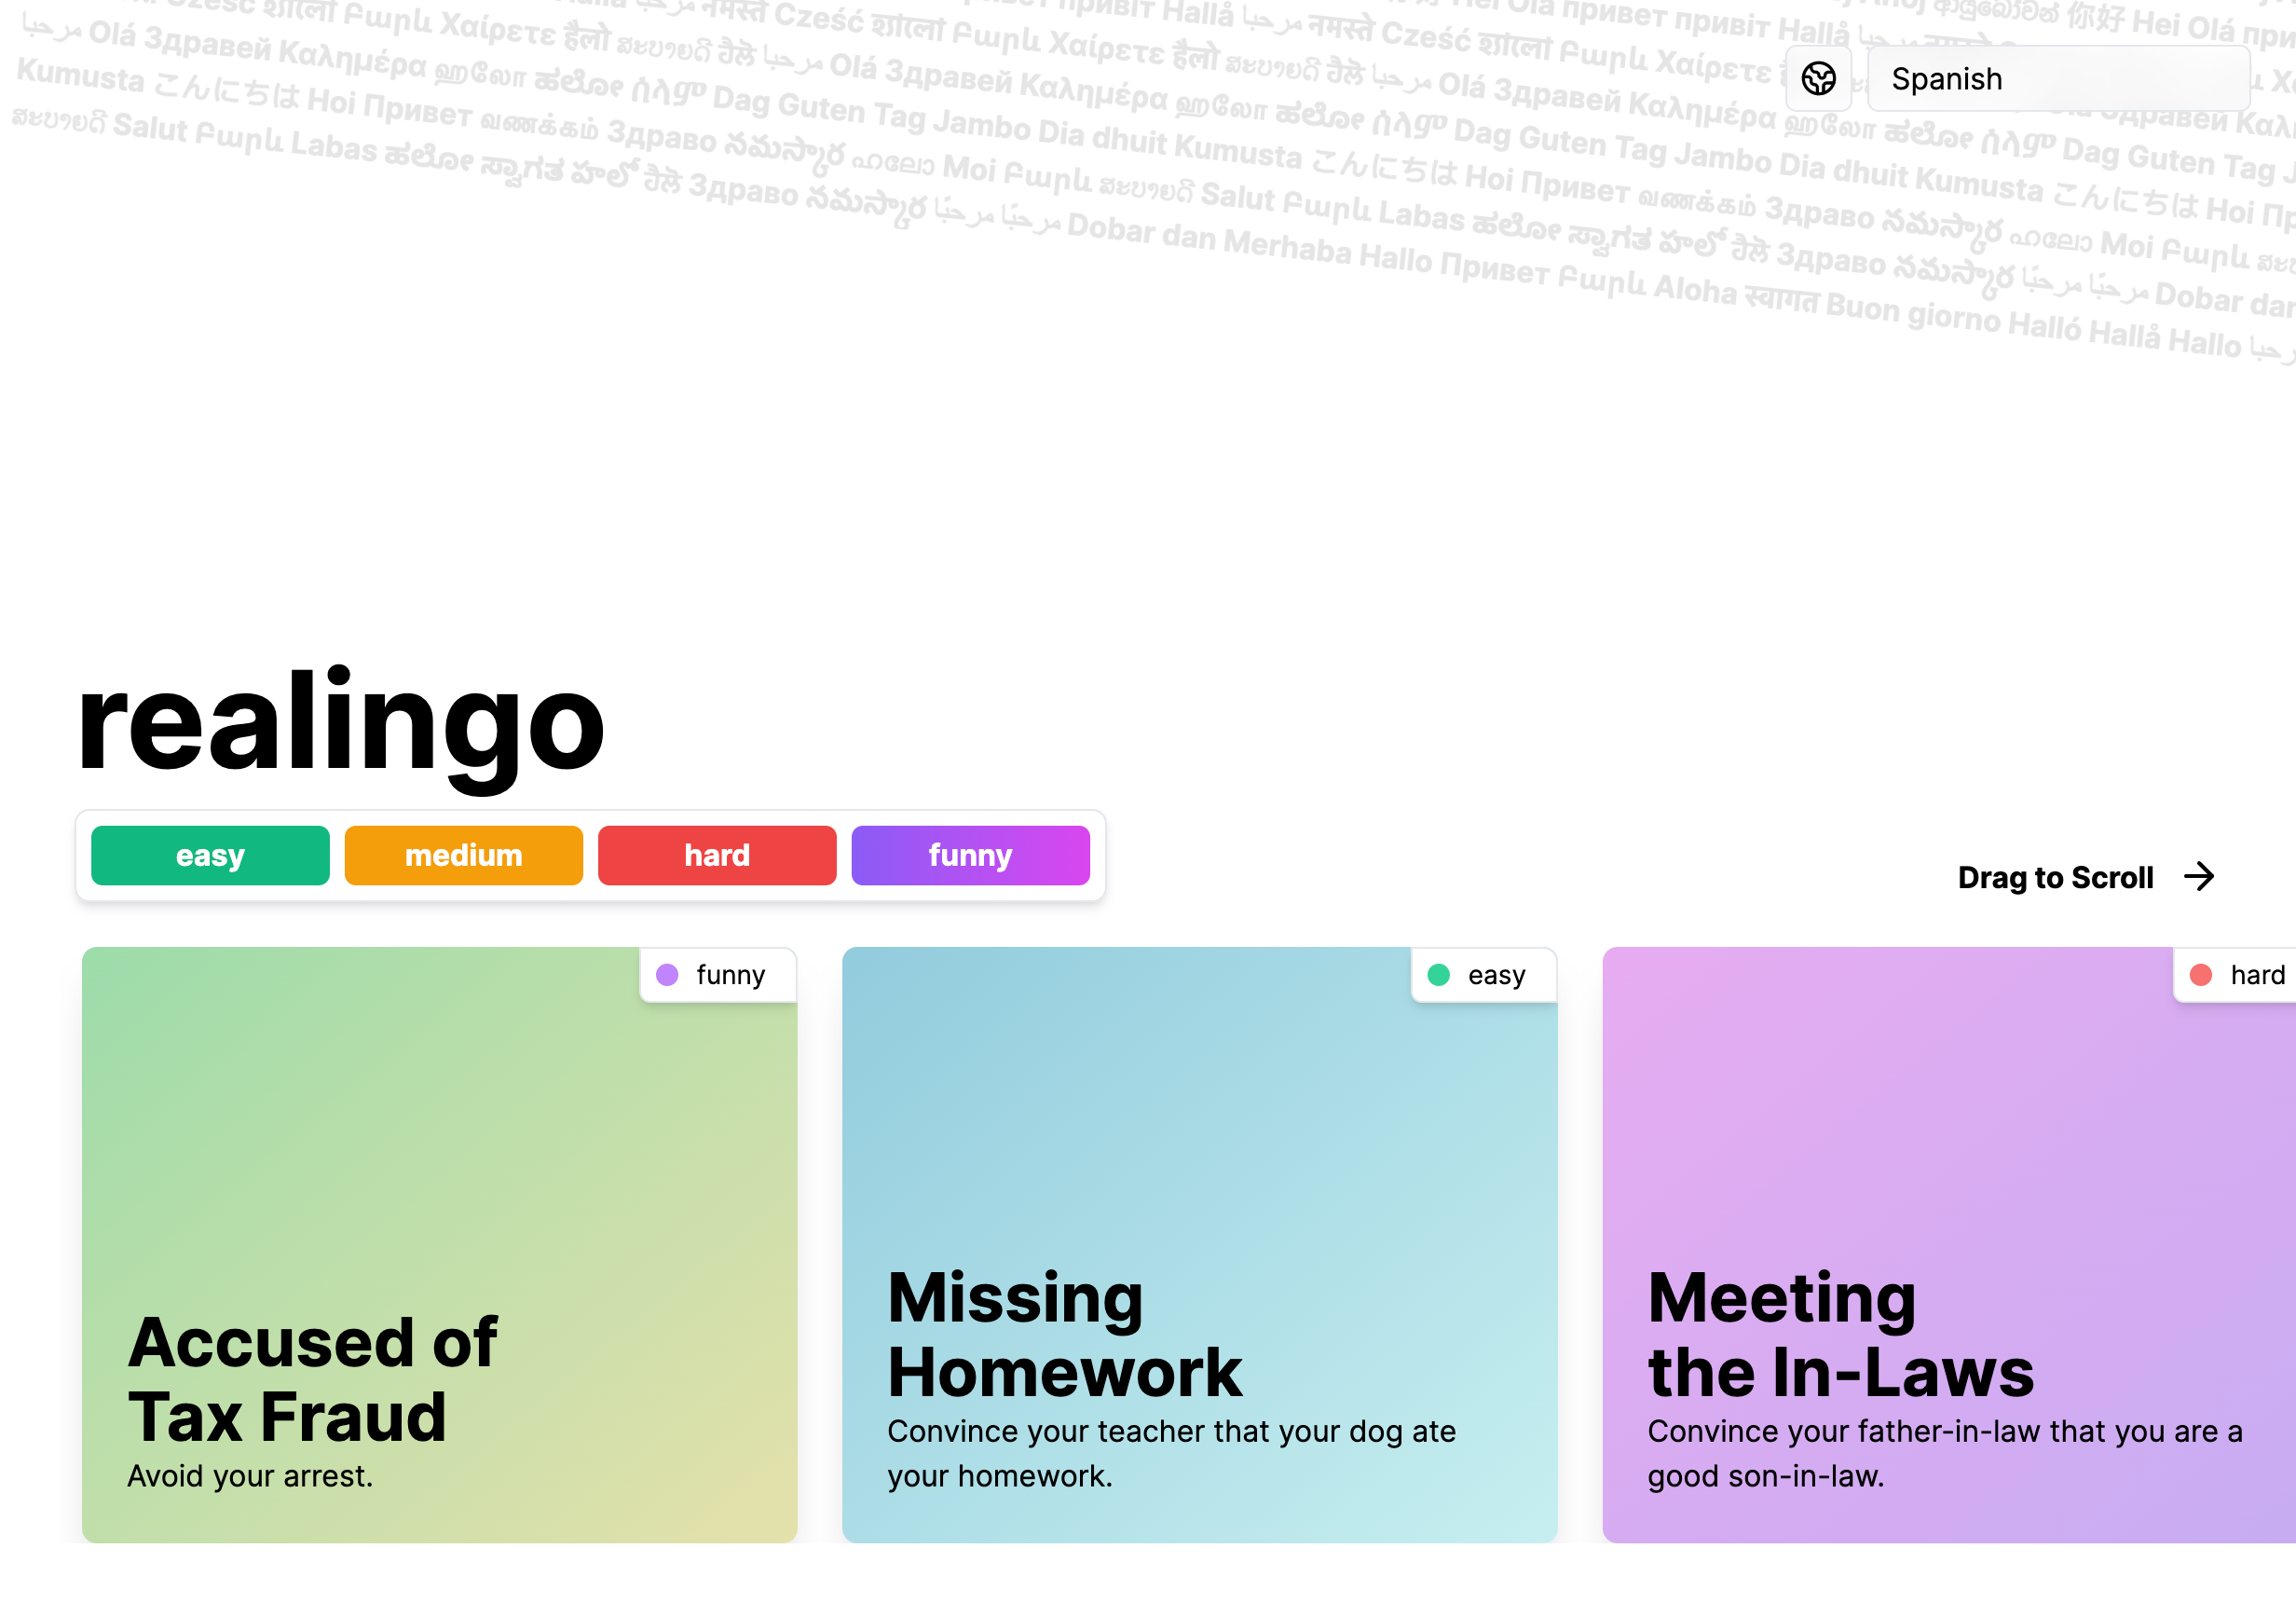This screenshot has width=2296, height=1603.
Task: Expand the difficulty filter selector bar
Action: [x=590, y=855]
